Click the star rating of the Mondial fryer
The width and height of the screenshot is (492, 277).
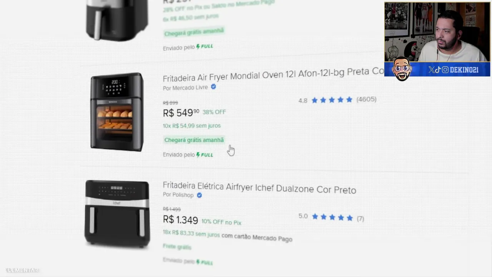point(332,100)
